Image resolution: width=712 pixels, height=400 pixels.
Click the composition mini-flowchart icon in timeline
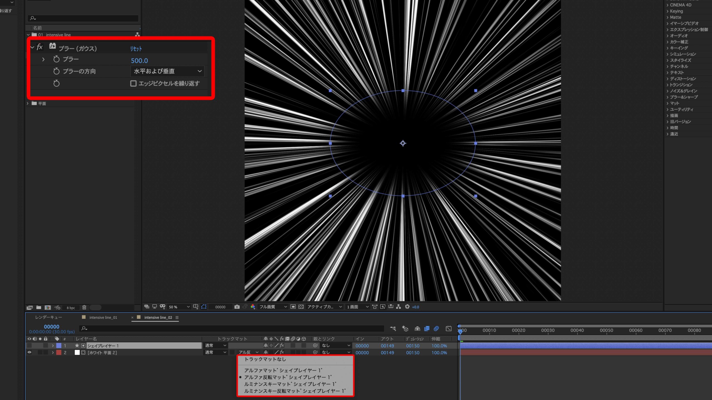[393, 329]
